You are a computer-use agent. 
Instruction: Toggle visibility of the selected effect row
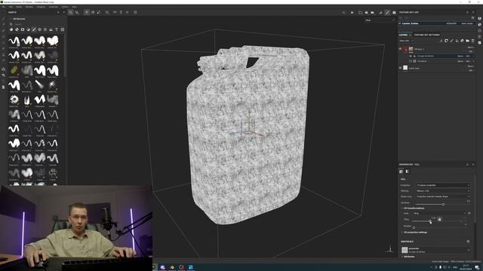point(411,56)
